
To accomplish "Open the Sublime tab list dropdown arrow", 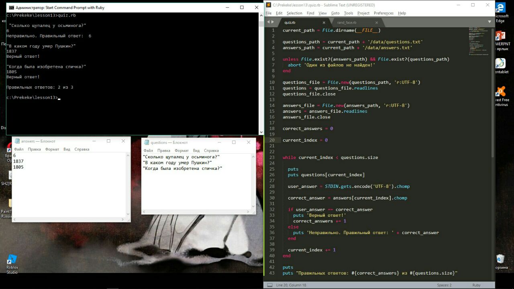I will point(490,22).
